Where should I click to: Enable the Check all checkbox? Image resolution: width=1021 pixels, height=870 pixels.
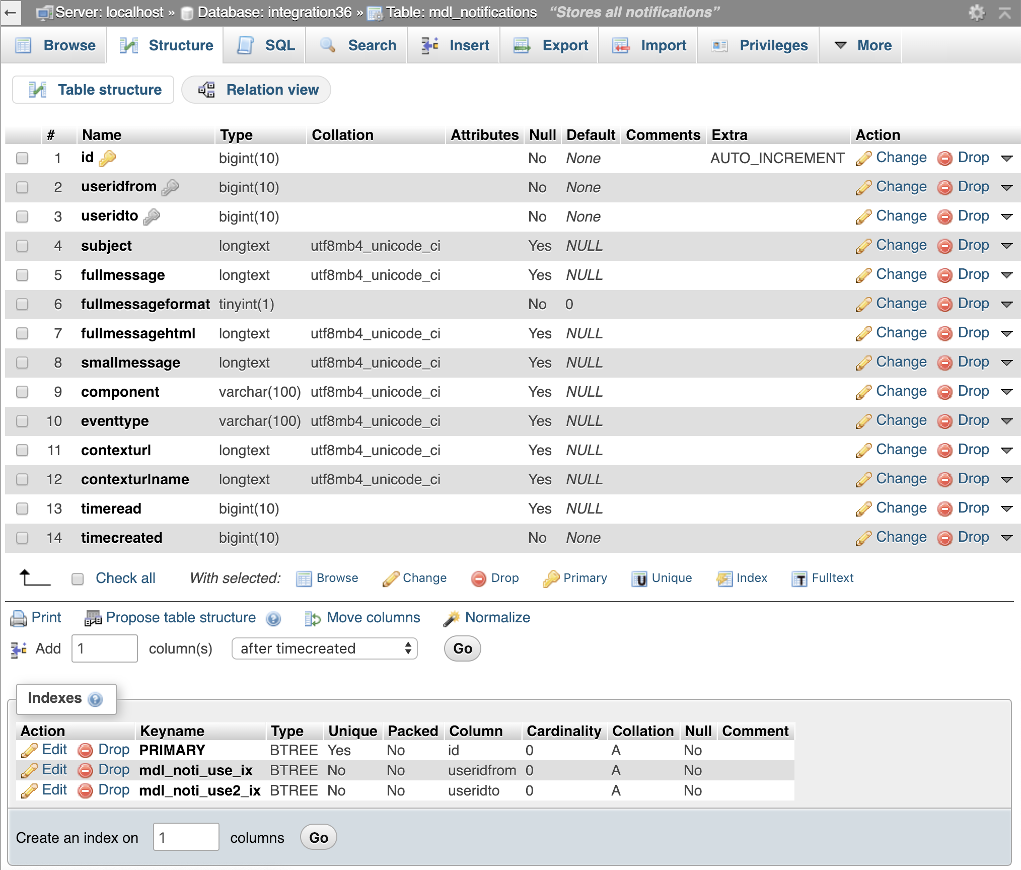(x=78, y=578)
